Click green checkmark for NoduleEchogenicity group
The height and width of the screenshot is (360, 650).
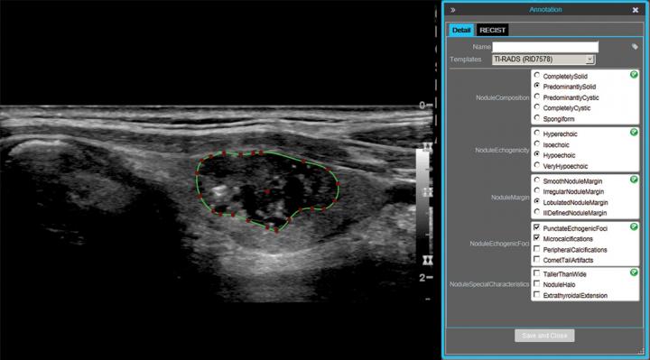(x=634, y=132)
